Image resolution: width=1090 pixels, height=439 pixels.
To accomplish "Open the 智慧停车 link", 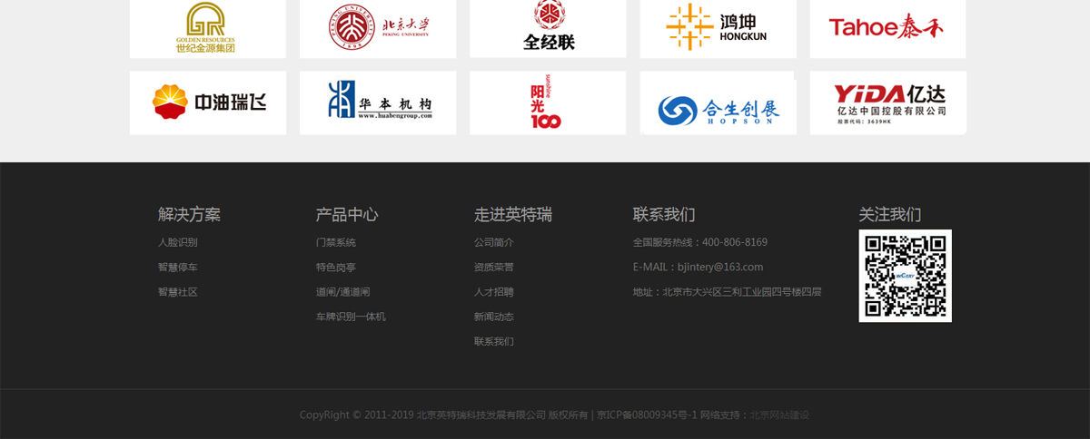I will point(178,268).
